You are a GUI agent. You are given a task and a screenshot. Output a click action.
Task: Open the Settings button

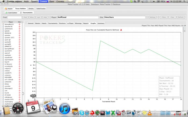152,17
